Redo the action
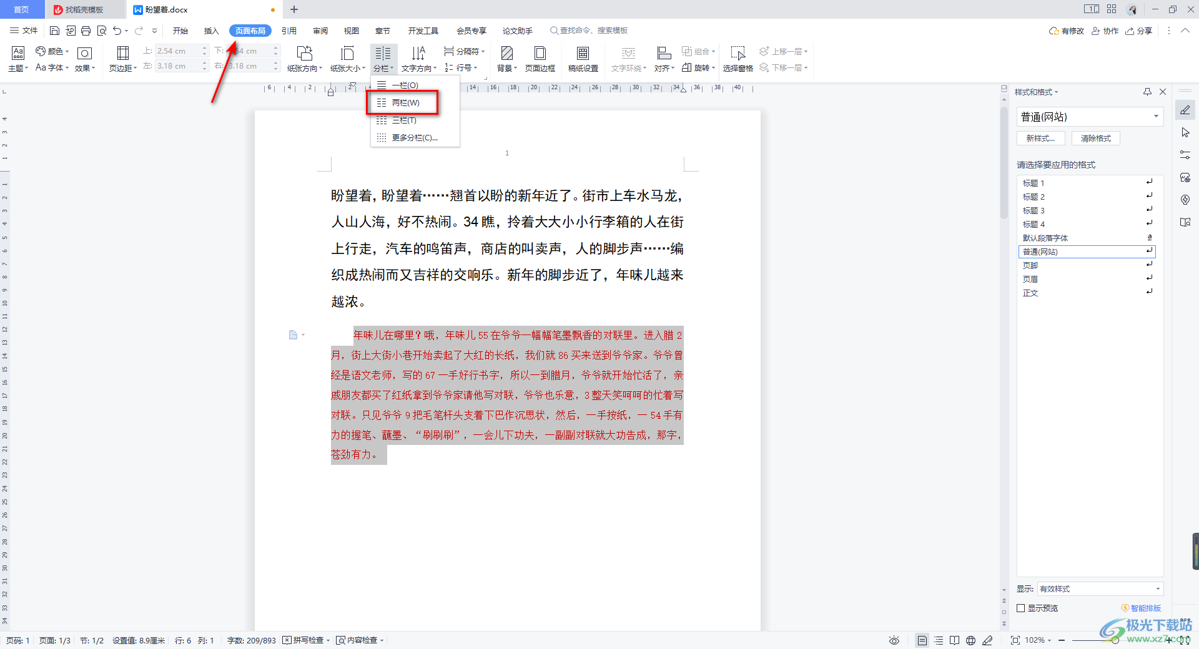 139,31
